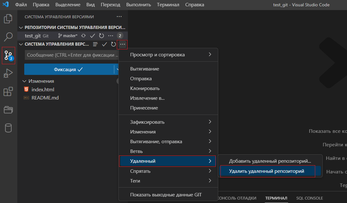The height and width of the screenshot is (203, 347).
Task: Open the Выделение menu
Action: 68,5
